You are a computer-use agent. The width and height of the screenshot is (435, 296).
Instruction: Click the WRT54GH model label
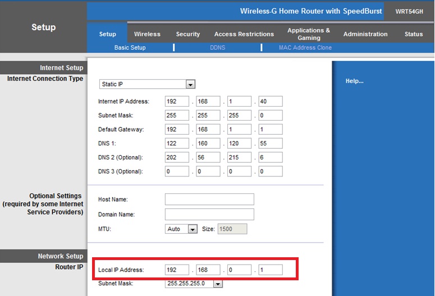click(x=409, y=11)
